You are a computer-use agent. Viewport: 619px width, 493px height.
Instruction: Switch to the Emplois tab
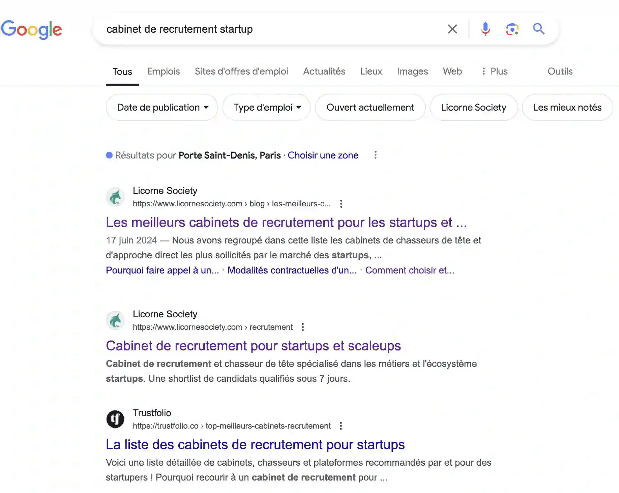(163, 71)
